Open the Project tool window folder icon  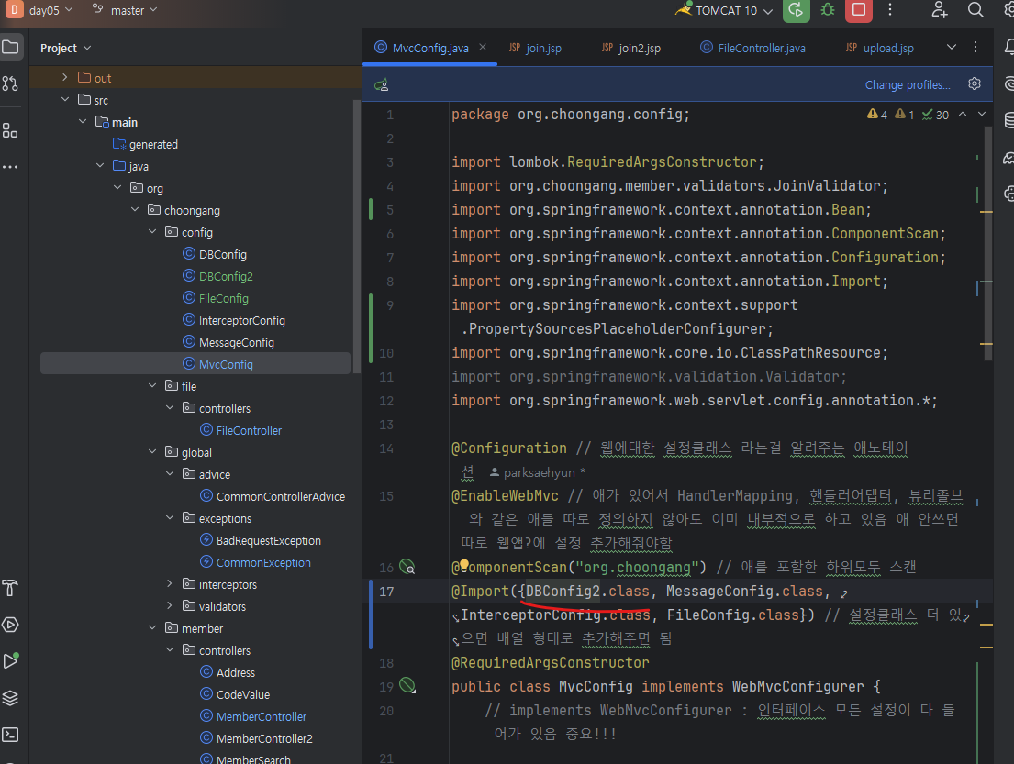pyautogui.click(x=10, y=47)
